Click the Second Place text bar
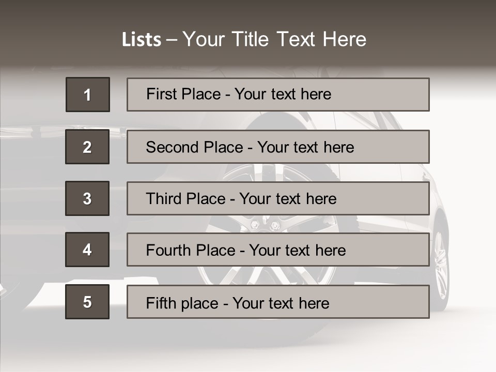Image resolution: width=496 pixels, height=372 pixels. point(278,146)
